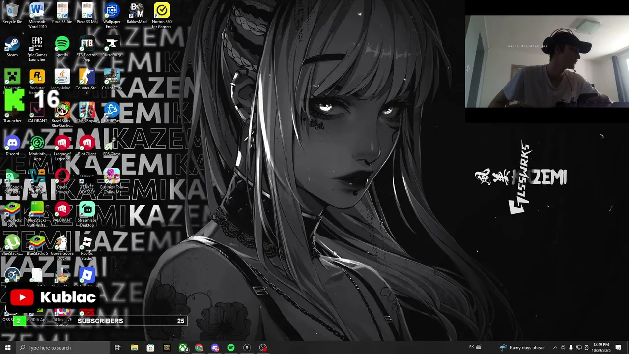Open File Explorer from taskbar
Image resolution: width=629 pixels, height=354 pixels.
pos(134,348)
